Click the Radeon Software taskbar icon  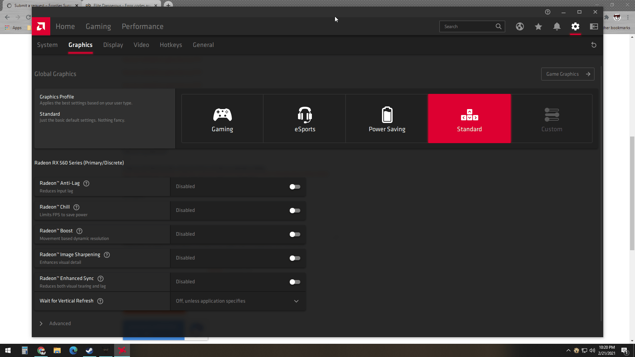[x=122, y=350]
